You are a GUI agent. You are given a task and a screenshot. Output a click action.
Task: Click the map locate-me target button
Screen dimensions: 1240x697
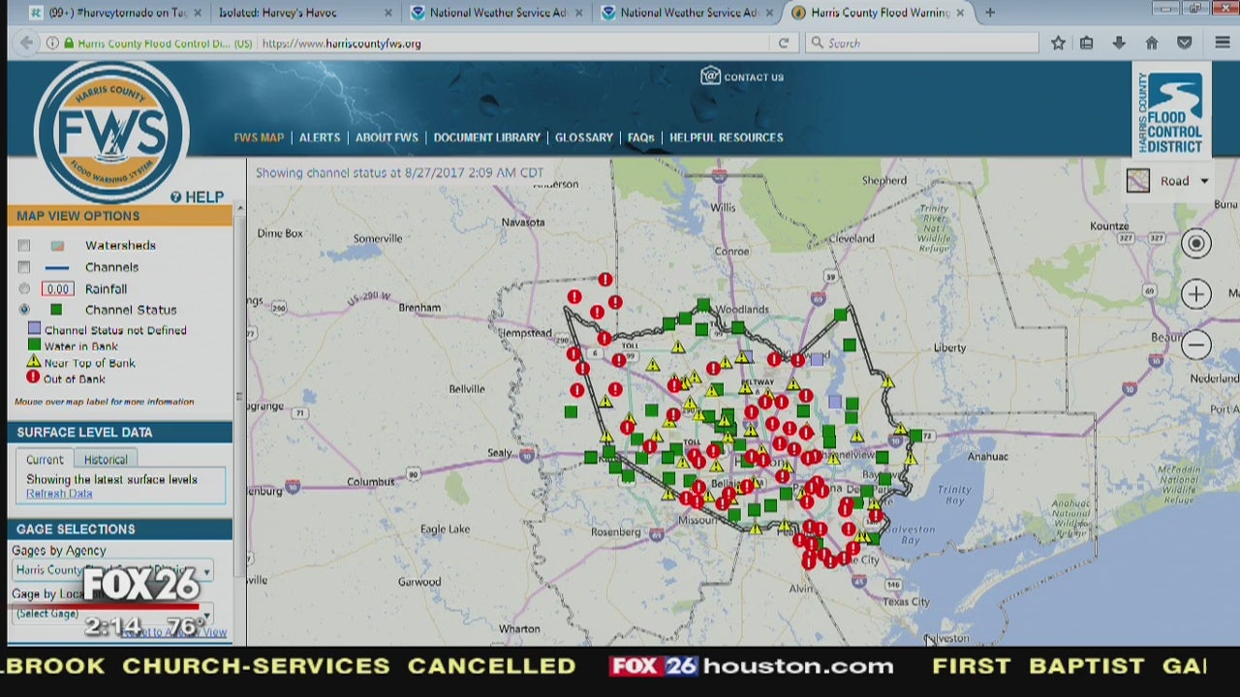click(1196, 244)
